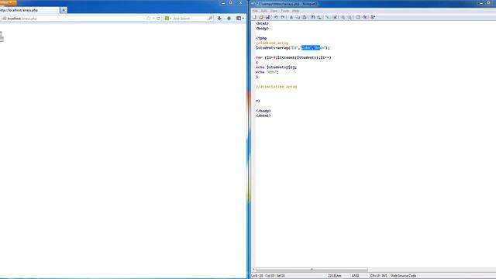Click the horizontal scrollbar left arrow in Notepad2

[253, 270]
